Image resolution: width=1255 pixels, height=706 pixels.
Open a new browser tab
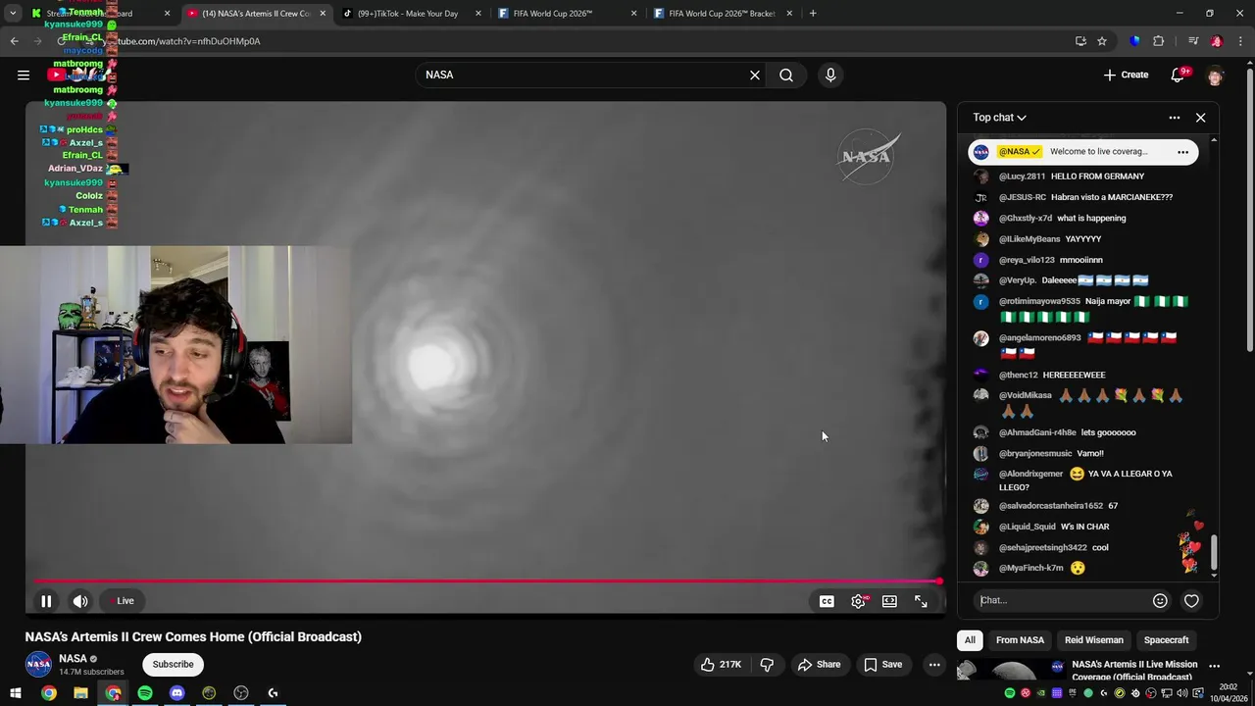(x=813, y=14)
